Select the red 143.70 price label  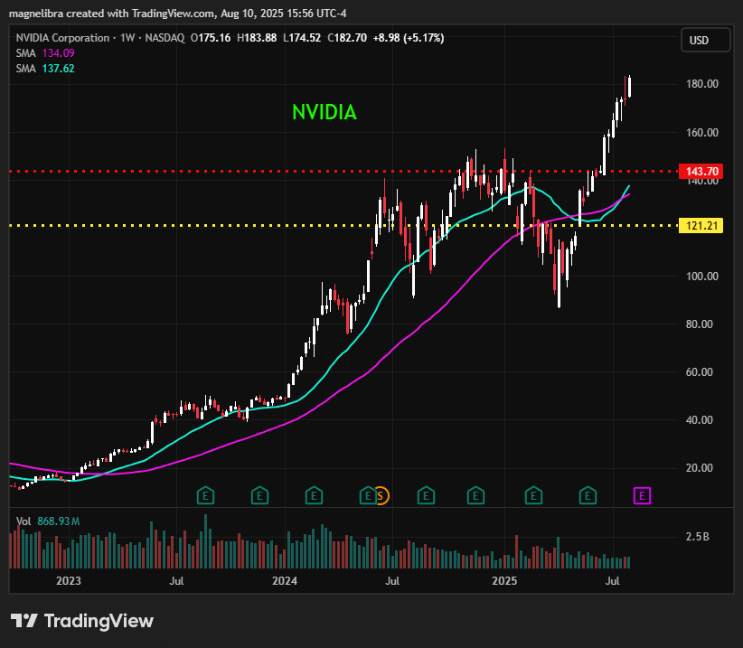(701, 172)
